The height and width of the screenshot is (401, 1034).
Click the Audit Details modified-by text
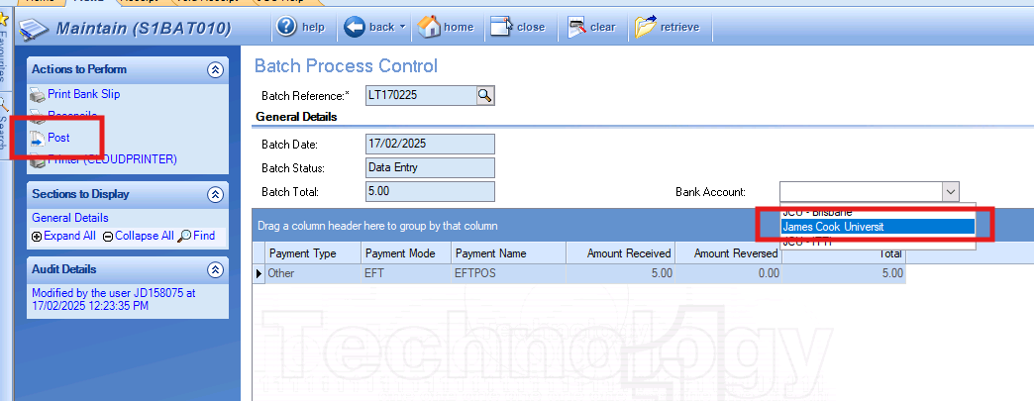point(114,299)
